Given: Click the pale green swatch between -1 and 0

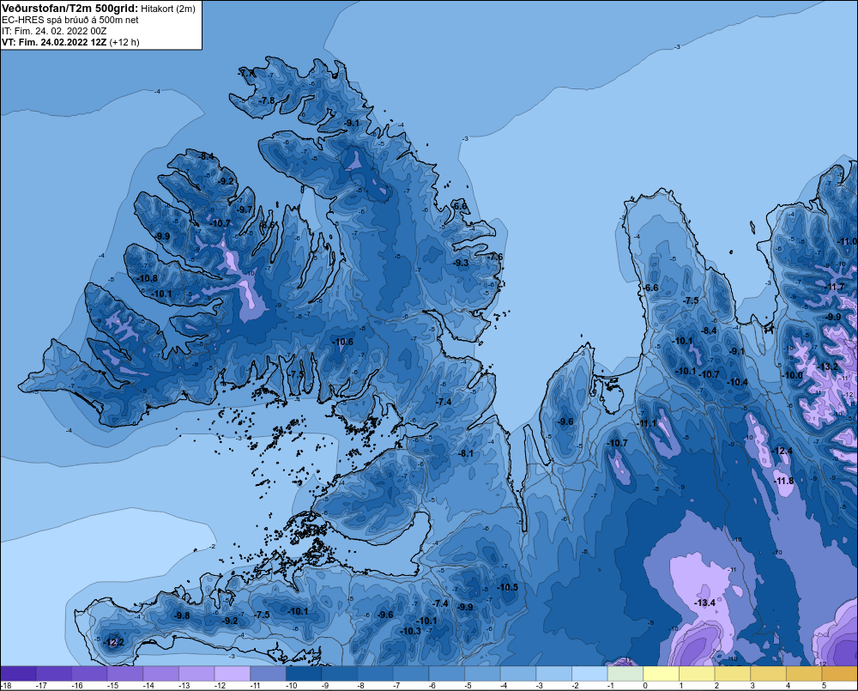Looking at the screenshot, I should coord(625,674).
